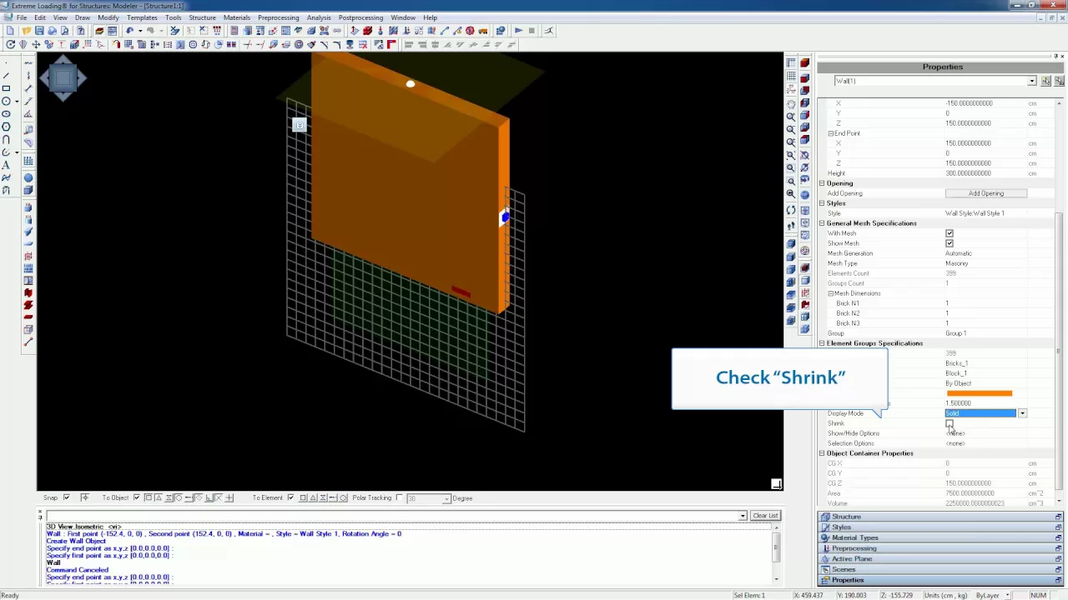Open the Postprocessing menu
The image size is (1068, 600).
pyautogui.click(x=360, y=17)
